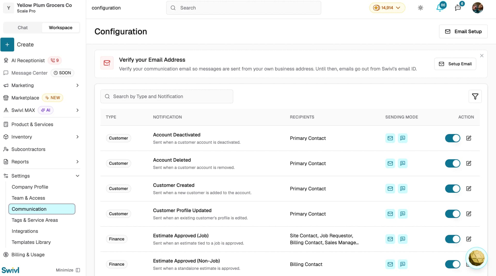Disable Estimate Approved (Non-Job) notification toggle

[453, 264]
